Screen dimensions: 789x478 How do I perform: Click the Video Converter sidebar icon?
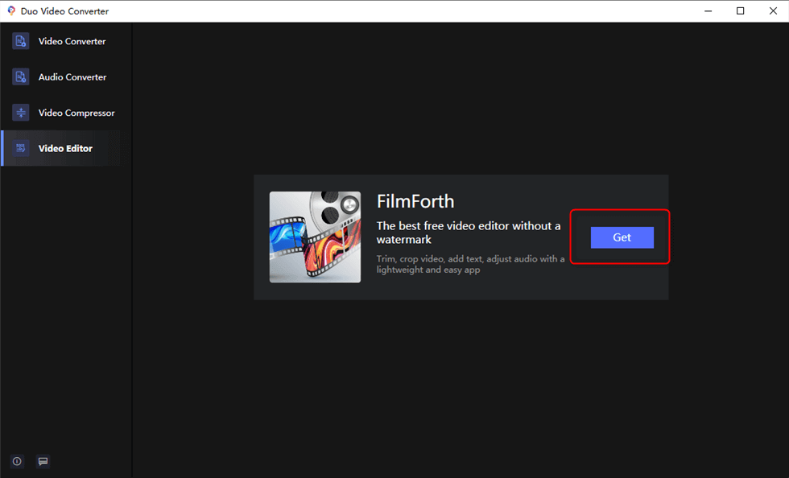click(x=21, y=41)
